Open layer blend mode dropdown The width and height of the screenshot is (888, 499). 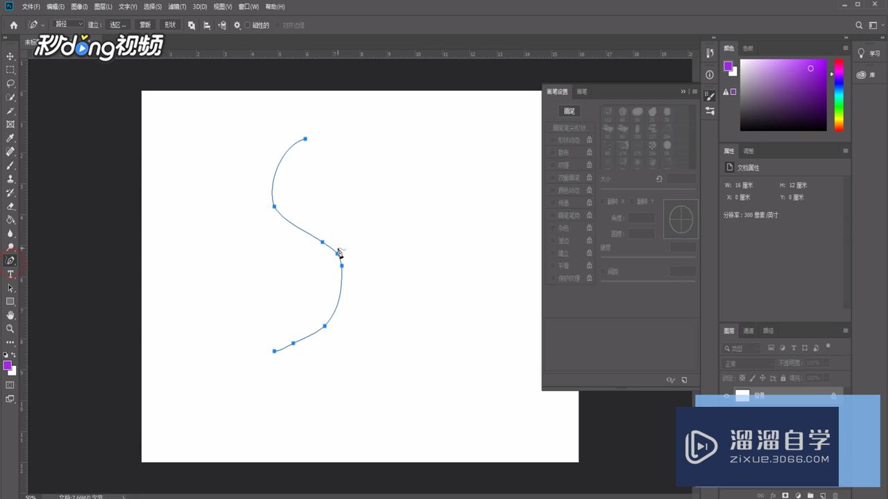click(x=748, y=364)
